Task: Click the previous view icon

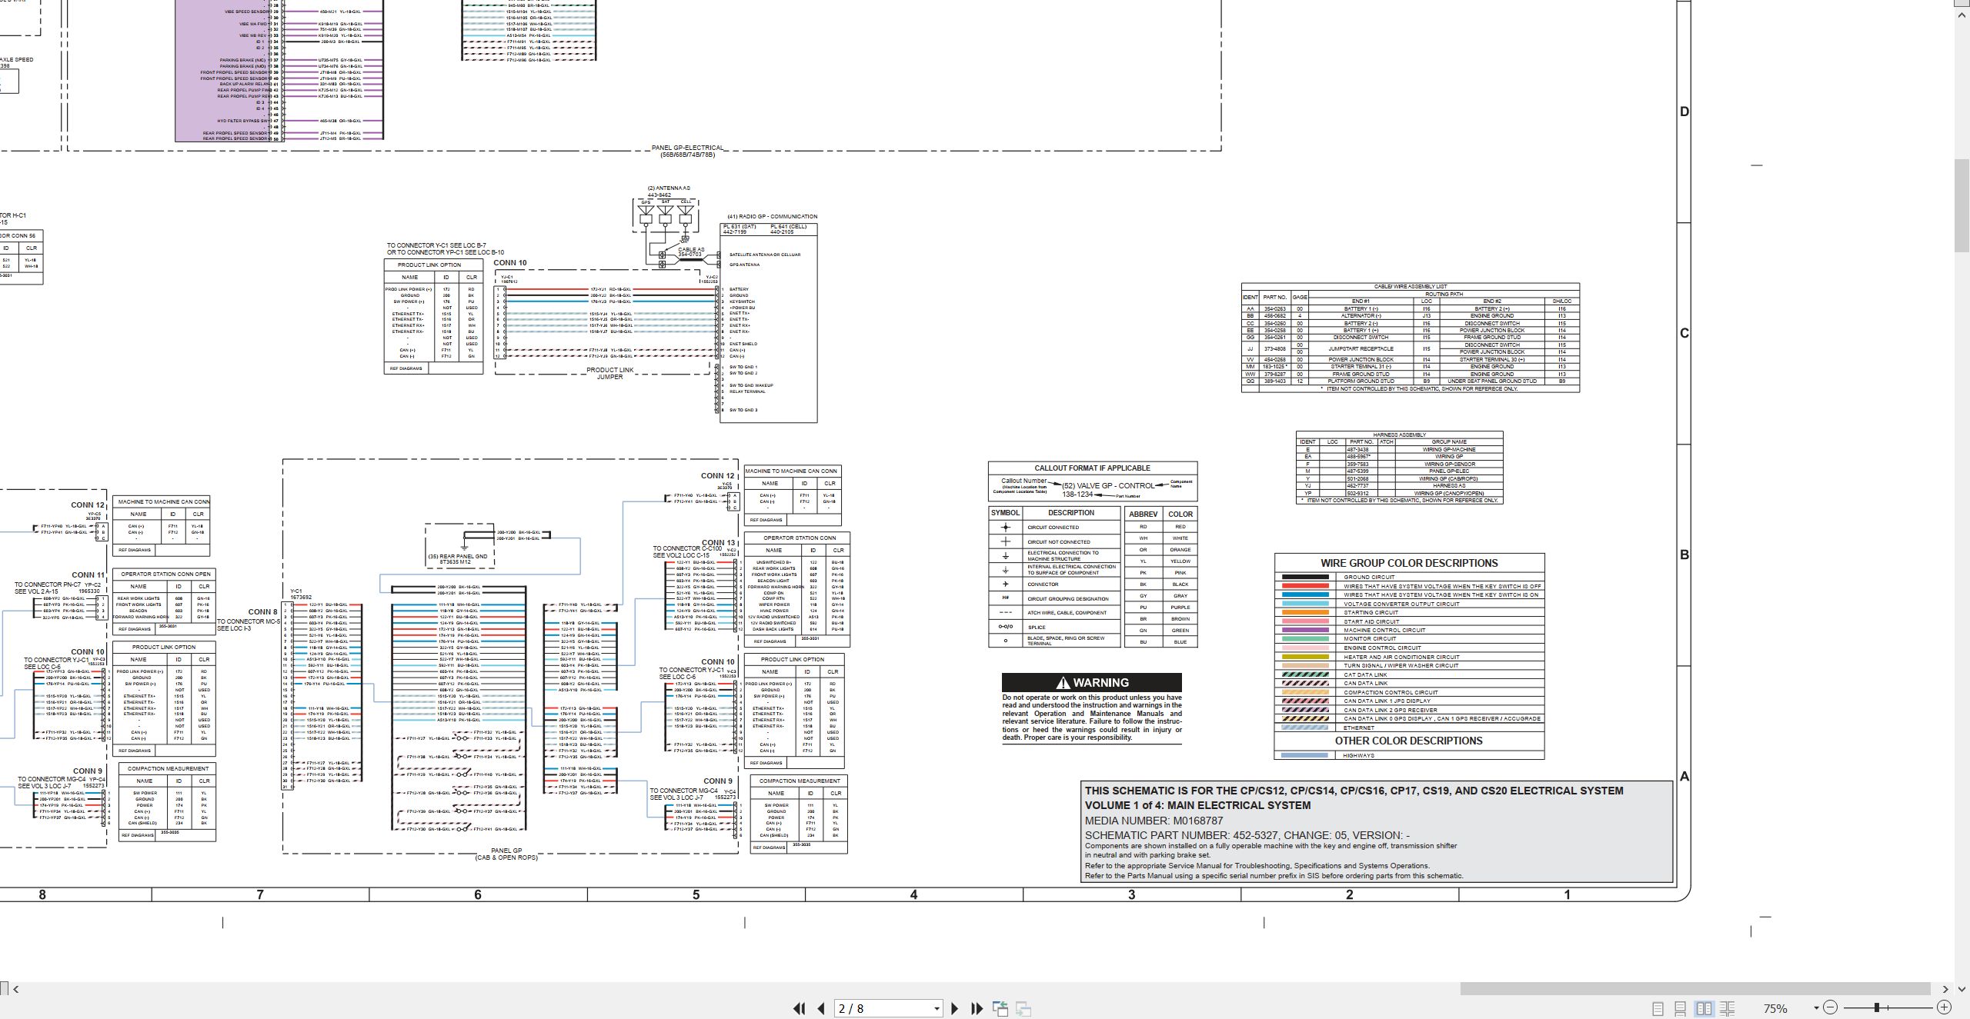Action: 1000,1008
